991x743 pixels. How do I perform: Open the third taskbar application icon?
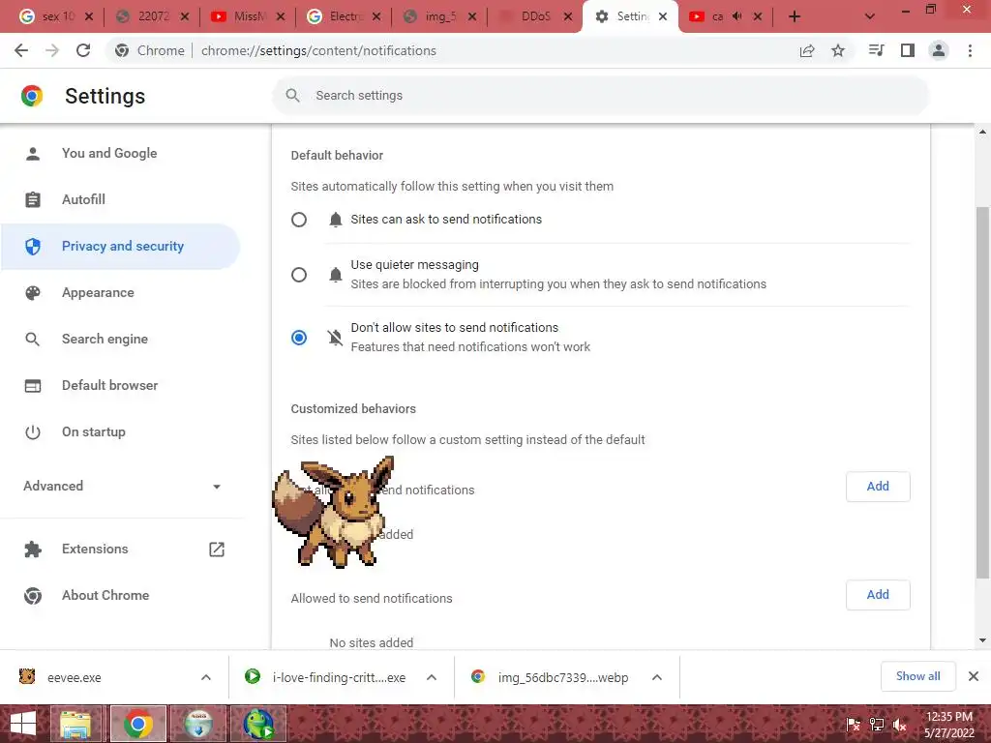tap(198, 724)
